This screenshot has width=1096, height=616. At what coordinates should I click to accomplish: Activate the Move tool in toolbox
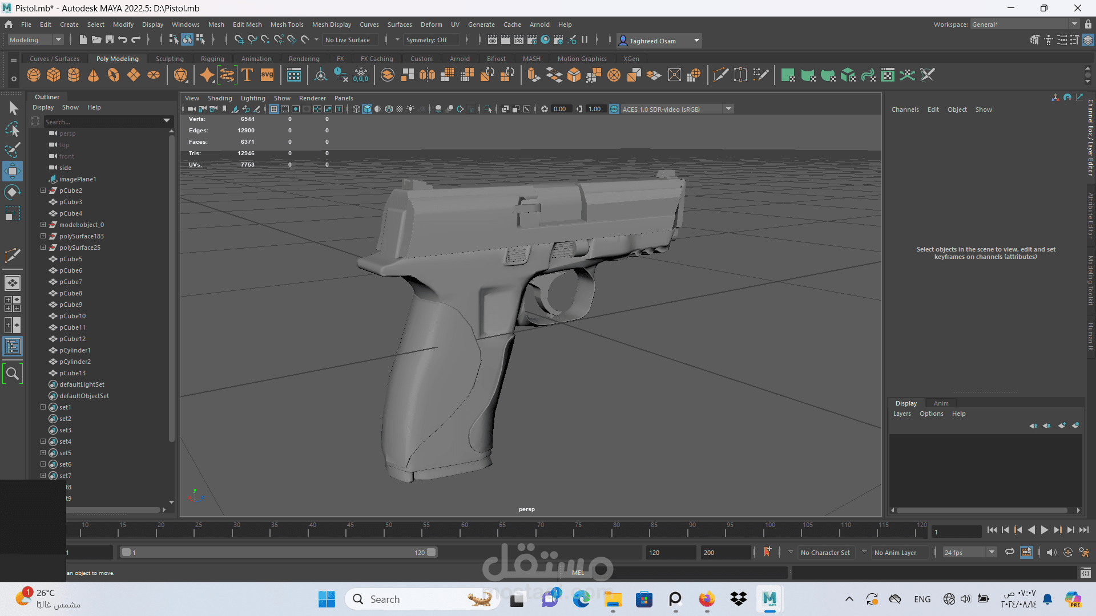pos(13,171)
